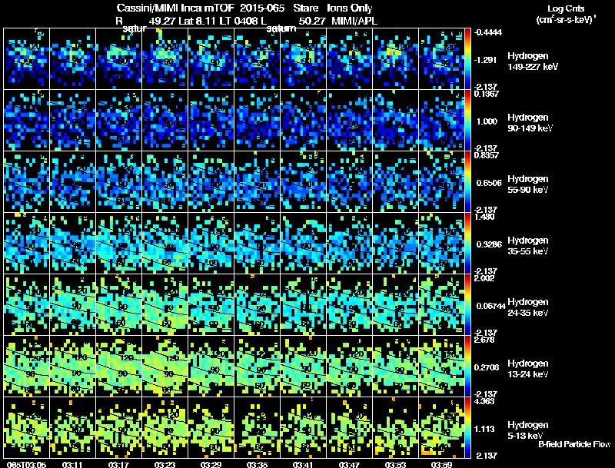Click the 'Hydrogen 149-227 keV' row label
Image resolution: width=615 pixels, height=468 pixels.
pyautogui.click(x=532, y=61)
